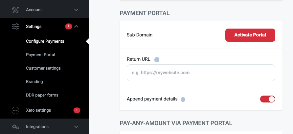The width and height of the screenshot is (293, 134).
Task: Expand the Account menu chevron
Action: point(76,10)
